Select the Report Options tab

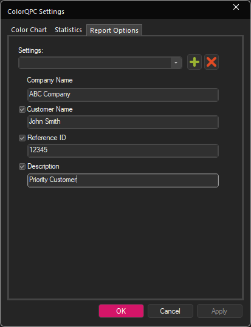coord(114,30)
